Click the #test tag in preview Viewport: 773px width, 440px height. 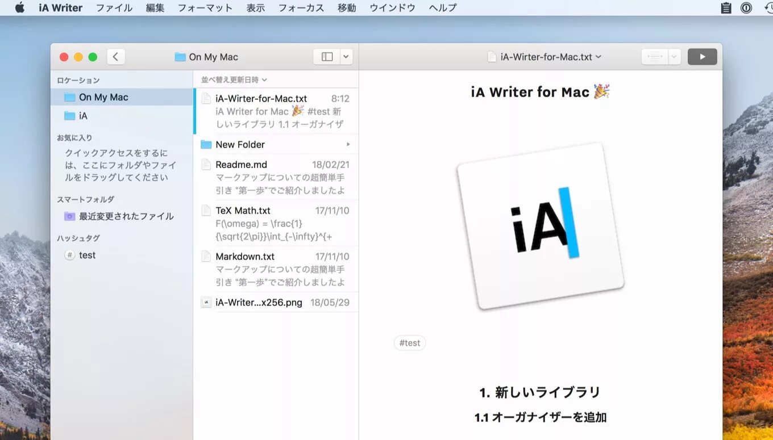tap(410, 343)
